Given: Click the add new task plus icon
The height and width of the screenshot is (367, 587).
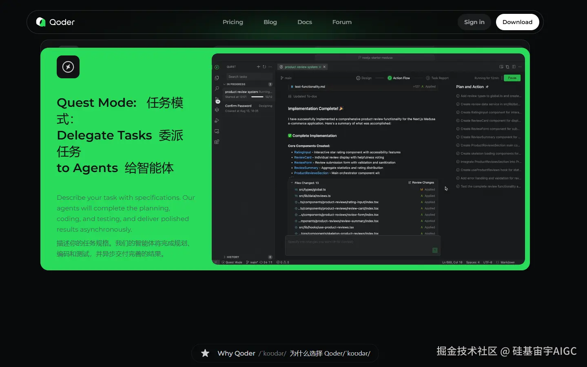Looking at the screenshot, I should pos(258,66).
